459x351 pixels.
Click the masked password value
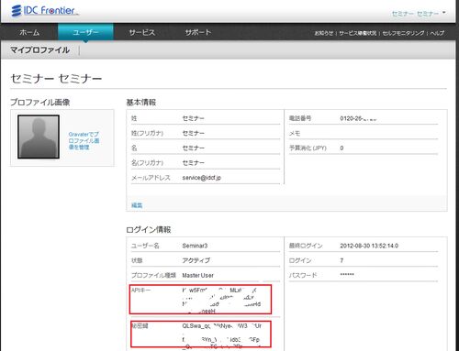tap(347, 275)
